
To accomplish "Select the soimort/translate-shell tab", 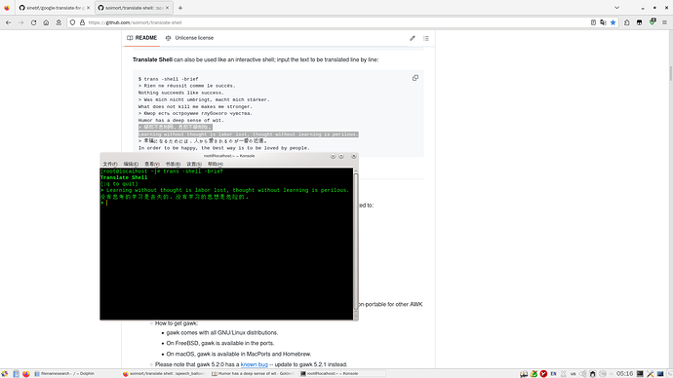I will (x=133, y=8).
